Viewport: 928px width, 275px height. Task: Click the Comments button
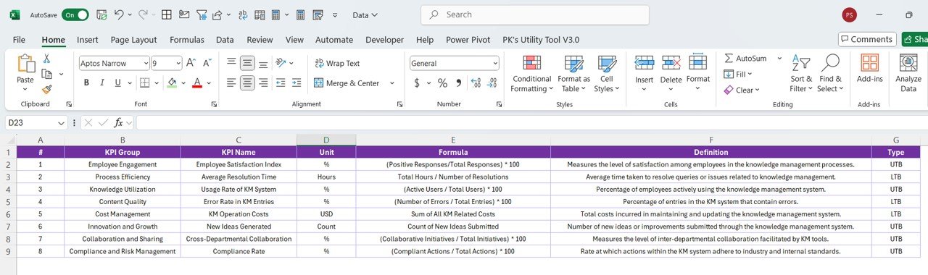pyautogui.click(x=867, y=40)
